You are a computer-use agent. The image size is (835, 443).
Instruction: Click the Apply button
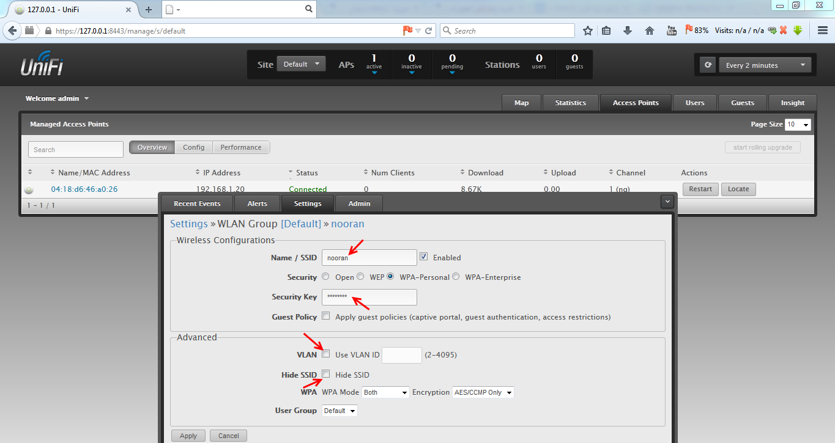point(188,436)
